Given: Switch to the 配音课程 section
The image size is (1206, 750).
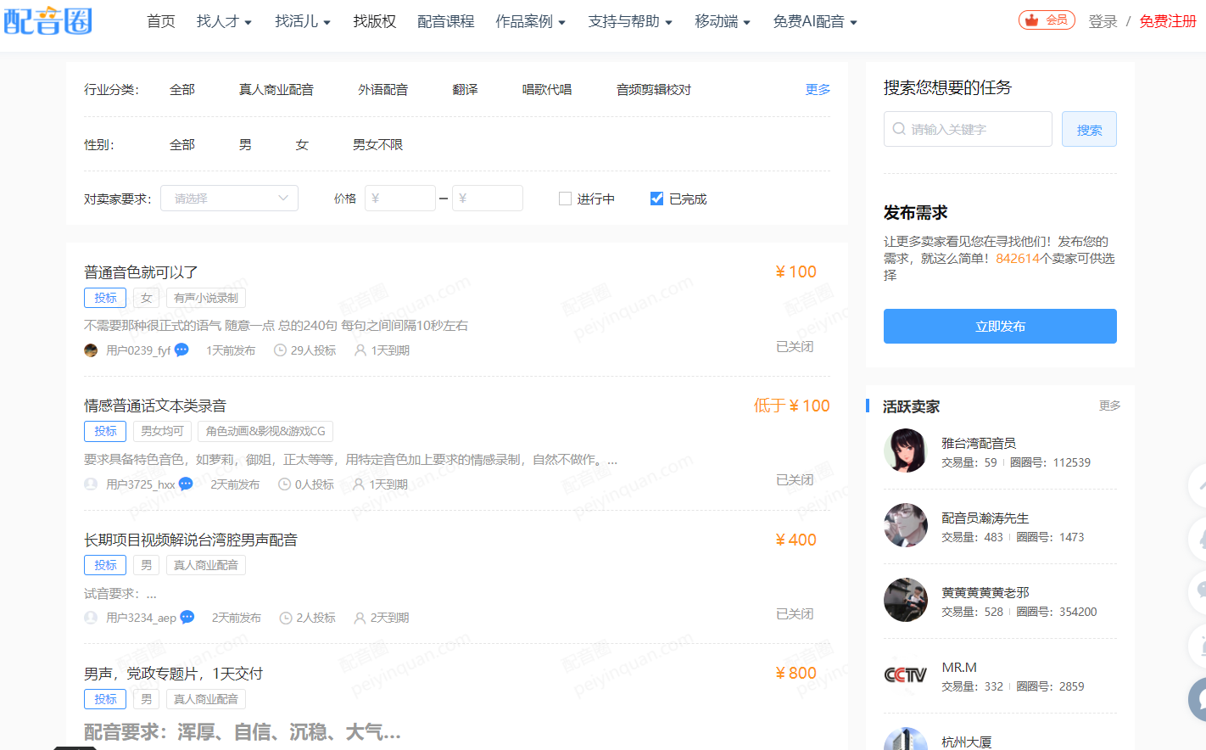Looking at the screenshot, I should coord(446,20).
